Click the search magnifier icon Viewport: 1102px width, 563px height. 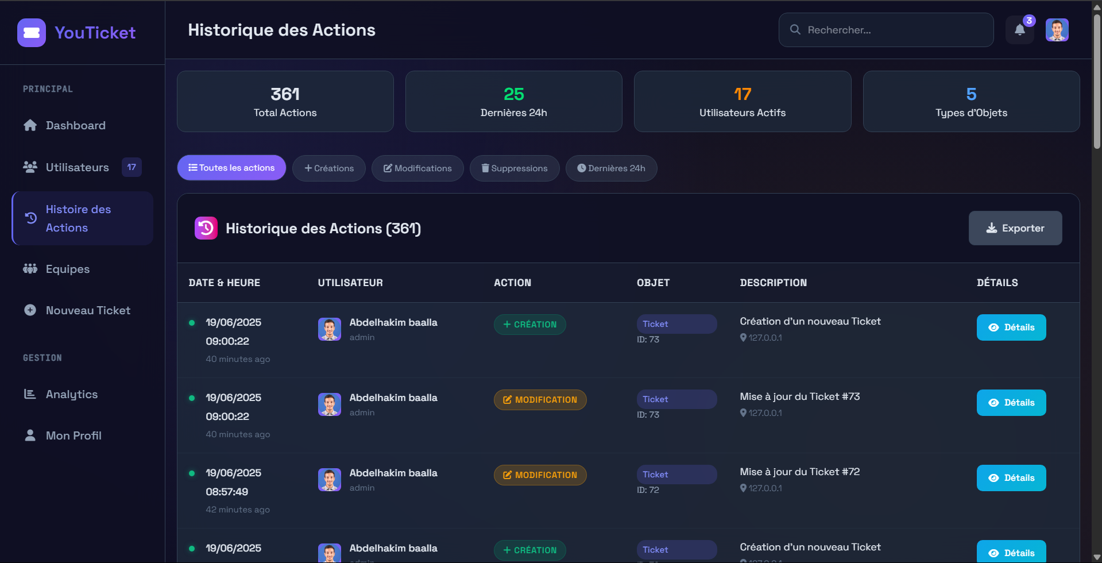[x=795, y=30]
